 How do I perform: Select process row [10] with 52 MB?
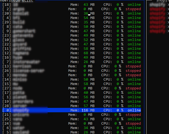click(72, 40)
